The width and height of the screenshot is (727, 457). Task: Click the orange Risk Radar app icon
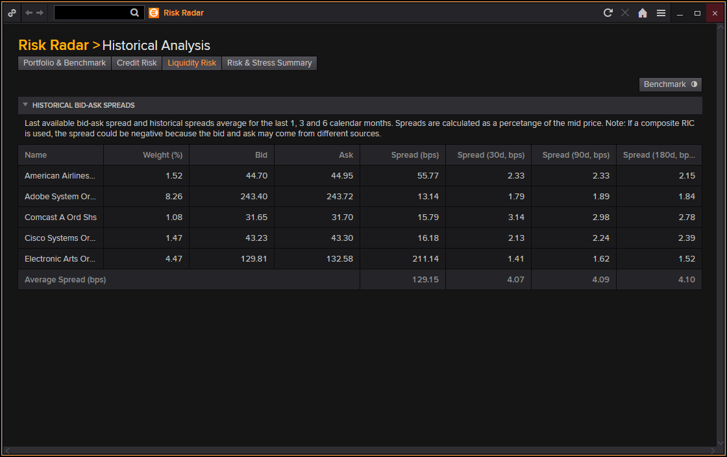(x=154, y=13)
